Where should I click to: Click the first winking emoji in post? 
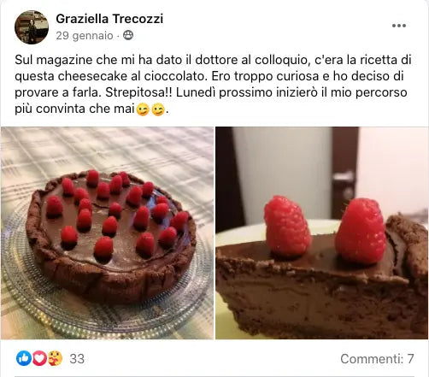[143, 109]
